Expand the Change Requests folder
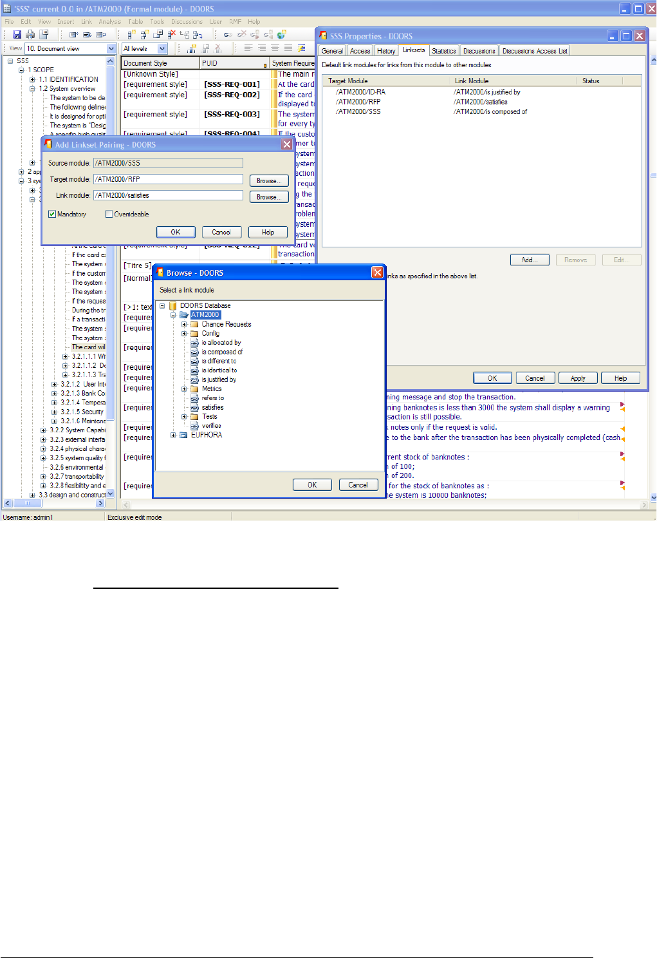The height and width of the screenshot is (958, 657). [184, 324]
